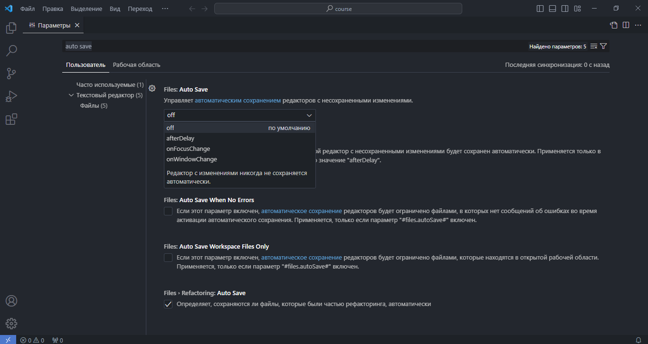This screenshot has height=344, width=648.
Task: Open the Accounts menu icon
Action: [x=11, y=301]
